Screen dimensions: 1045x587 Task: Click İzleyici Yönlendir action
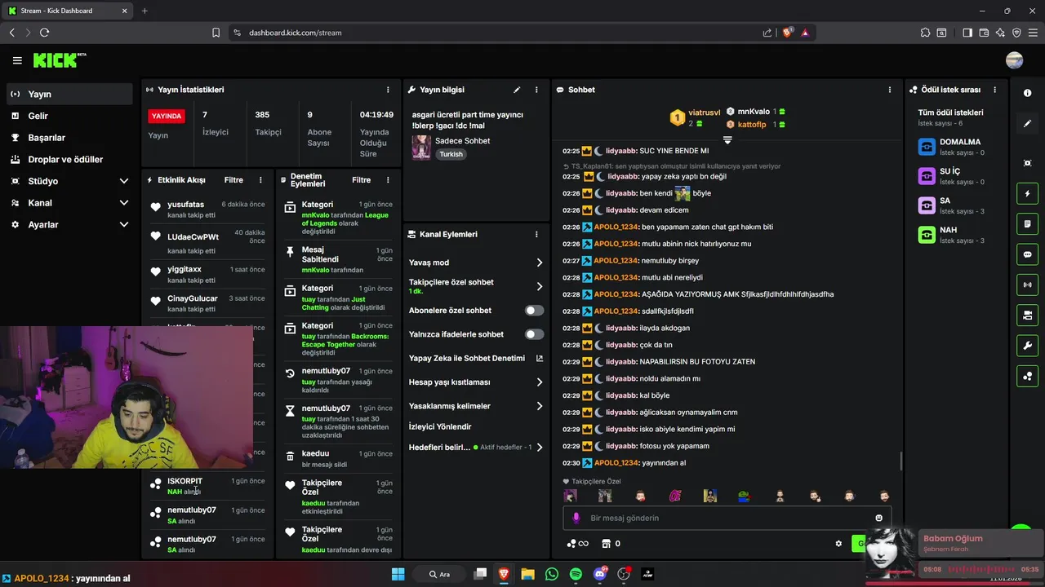(x=440, y=426)
